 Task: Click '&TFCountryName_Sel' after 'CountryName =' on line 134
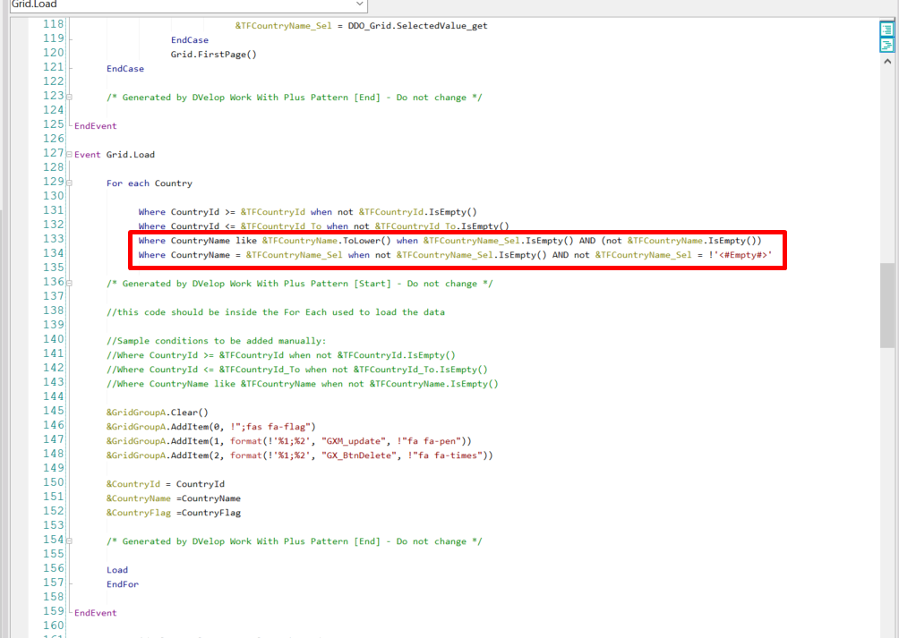[294, 255]
